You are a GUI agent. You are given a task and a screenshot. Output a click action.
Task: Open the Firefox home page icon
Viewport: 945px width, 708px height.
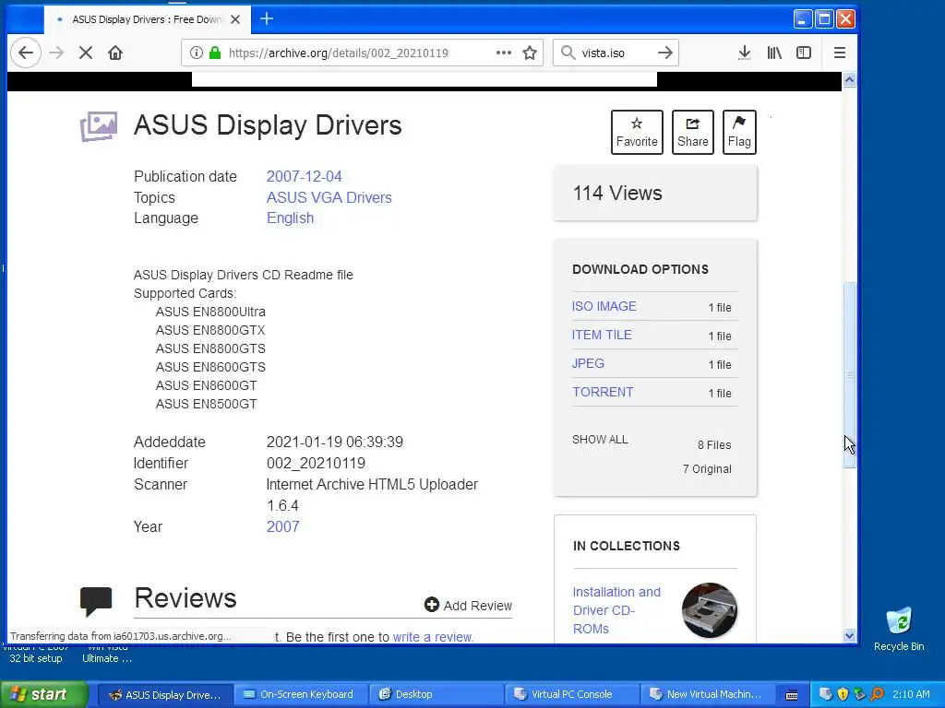click(x=115, y=53)
